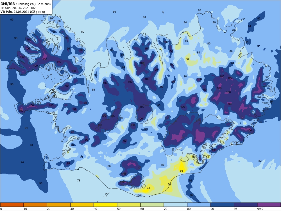Image resolution: width=281 pixels, height=211 pixels.
Task: Select the medium blue 90–95 legend swatch
Action: tap(222, 205)
